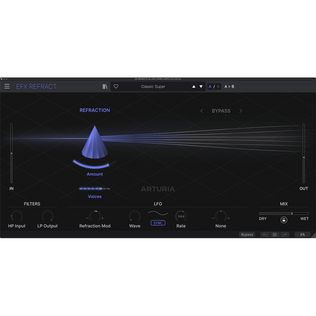Click the refraction prism graphic

(x=95, y=142)
